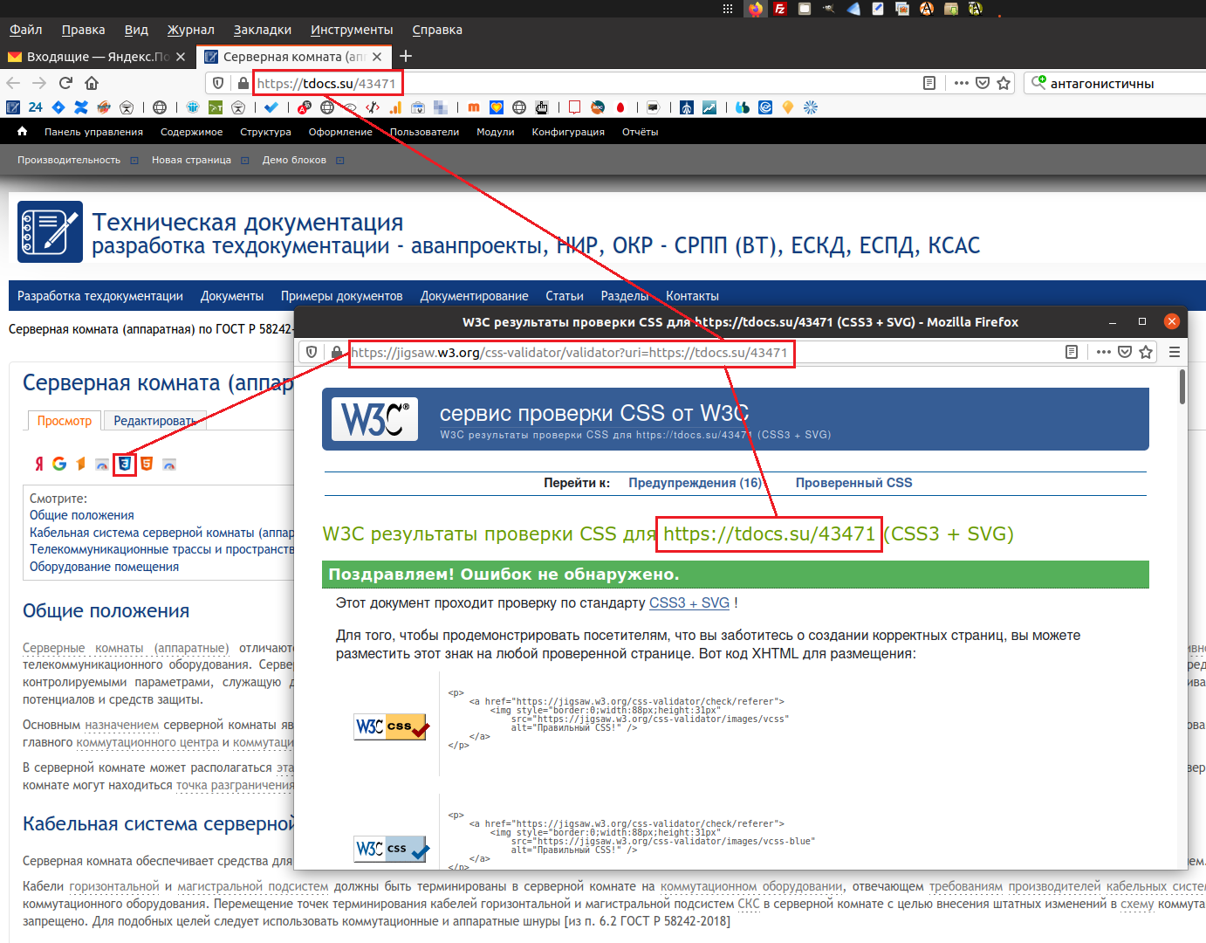1206x943 pixels.
Task: Click the orange icon next to the Google icon
Action: pyautogui.click(x=81, y=464)
